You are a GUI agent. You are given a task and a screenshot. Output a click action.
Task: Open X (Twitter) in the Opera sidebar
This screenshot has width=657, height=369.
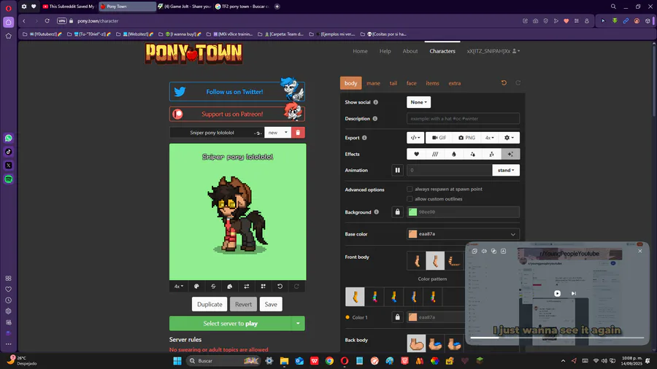8,166
